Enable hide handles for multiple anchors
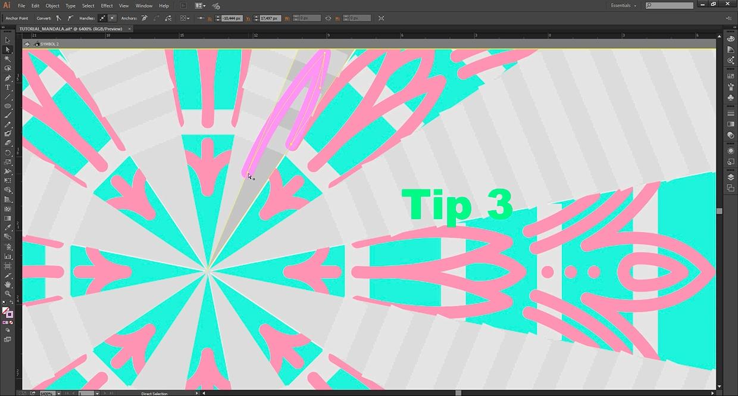This screenshot has height=396, width=738. (x=112, y=18)
